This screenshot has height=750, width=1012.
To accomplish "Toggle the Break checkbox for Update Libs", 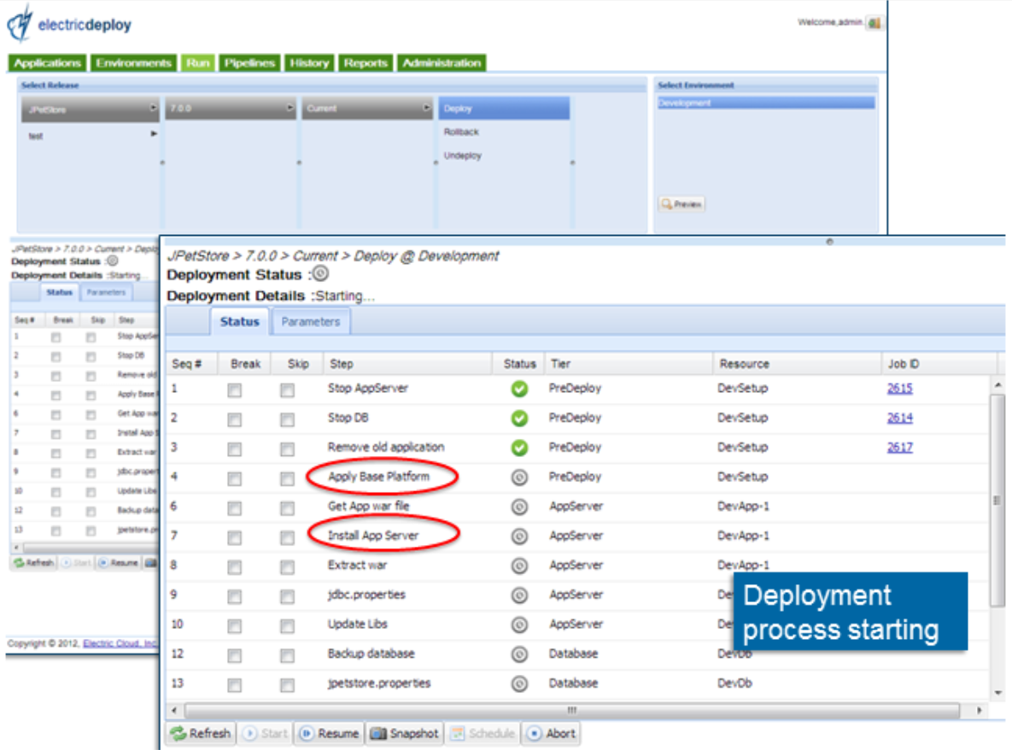I will (234, 625).
